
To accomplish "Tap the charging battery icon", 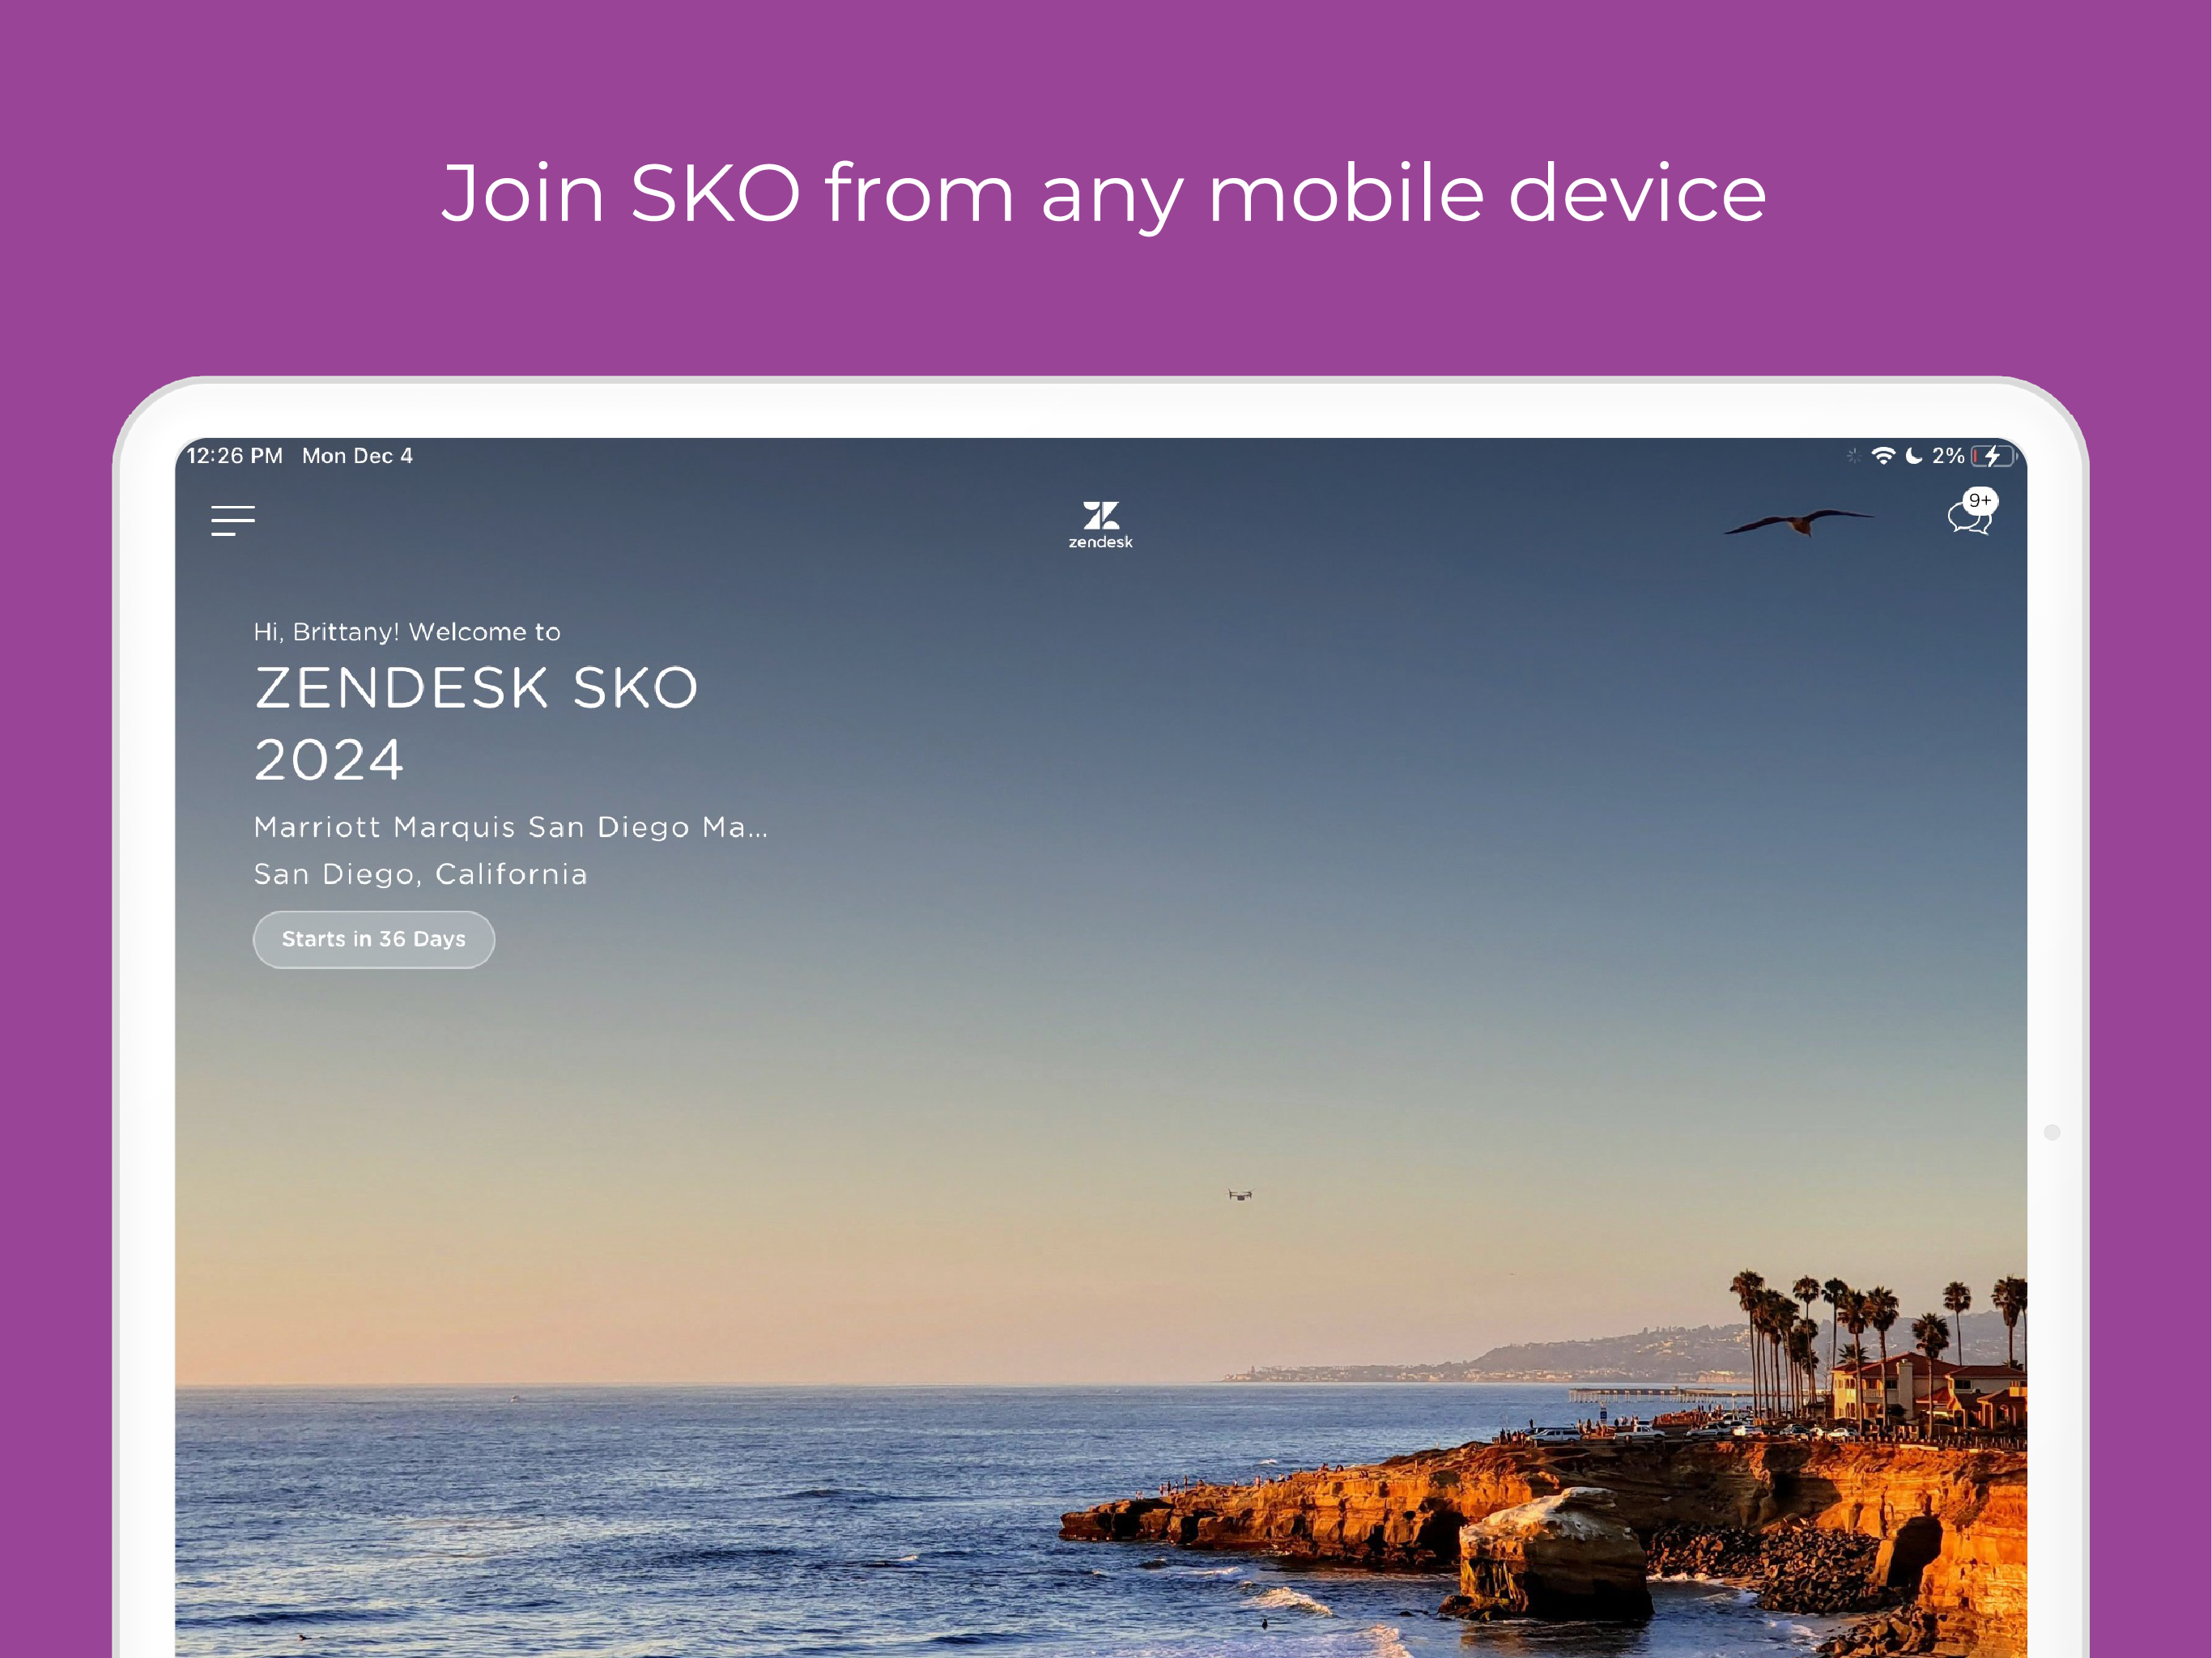I will tap(1994, 456).
